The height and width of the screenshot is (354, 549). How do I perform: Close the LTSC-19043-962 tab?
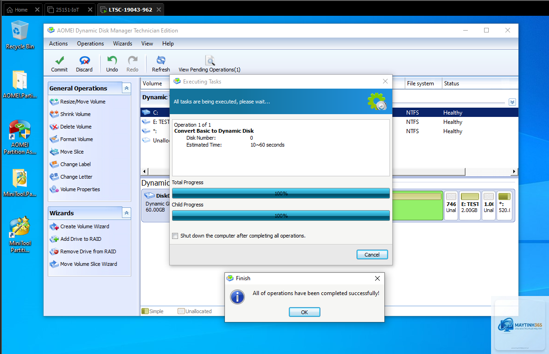[x=159, y=10]
